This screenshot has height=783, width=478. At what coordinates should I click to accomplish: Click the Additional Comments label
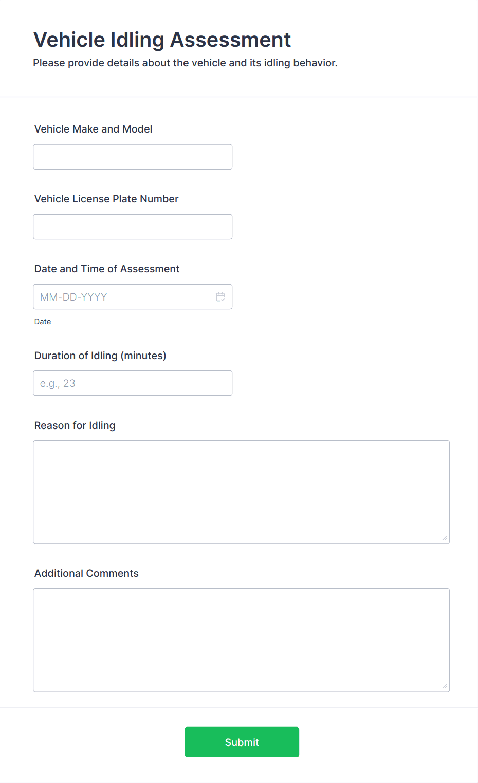(86, 573)
